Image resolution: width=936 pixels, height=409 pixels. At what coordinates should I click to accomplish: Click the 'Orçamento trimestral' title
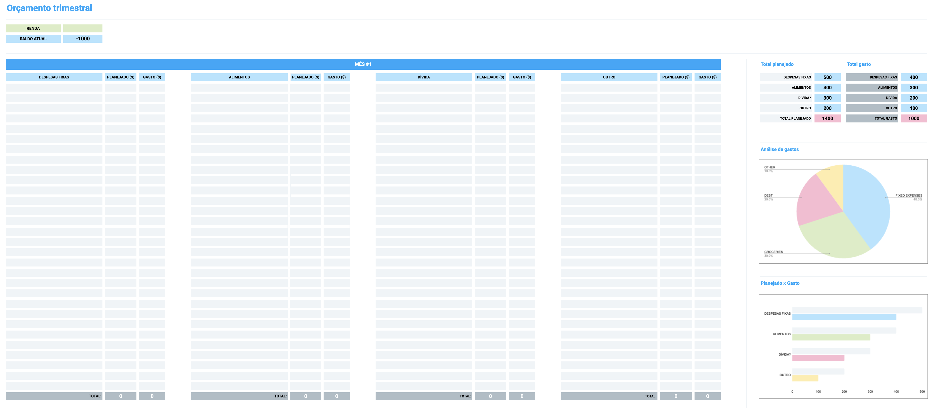pos(49,8)
